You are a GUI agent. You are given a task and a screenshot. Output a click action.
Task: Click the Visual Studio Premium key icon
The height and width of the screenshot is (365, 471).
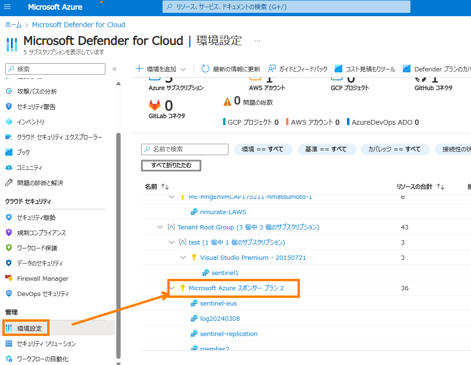194,257
